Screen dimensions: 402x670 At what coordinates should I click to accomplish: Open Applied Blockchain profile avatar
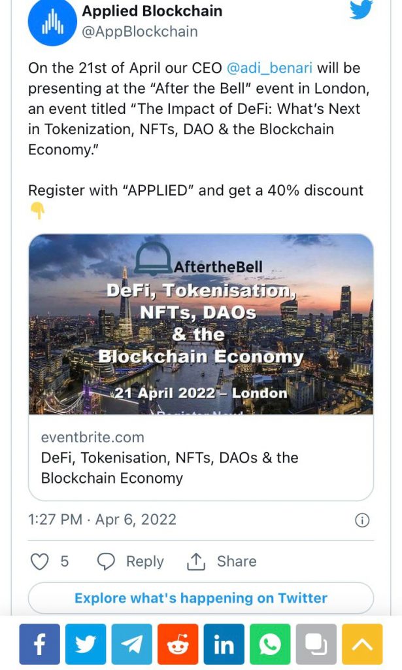pos(53,22)
